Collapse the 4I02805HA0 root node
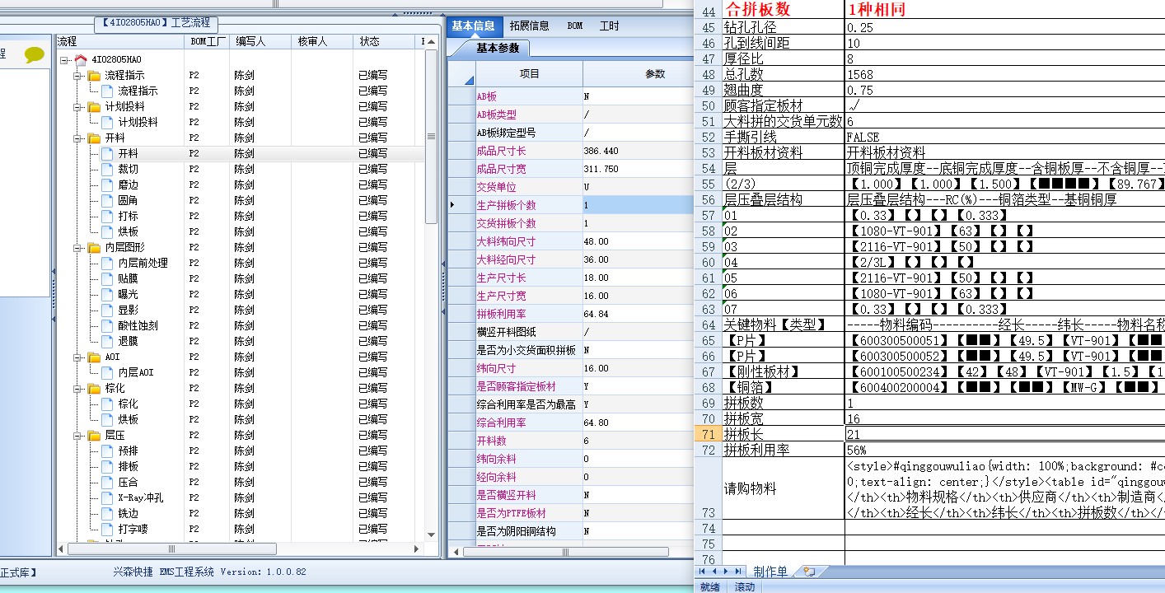 64,59
